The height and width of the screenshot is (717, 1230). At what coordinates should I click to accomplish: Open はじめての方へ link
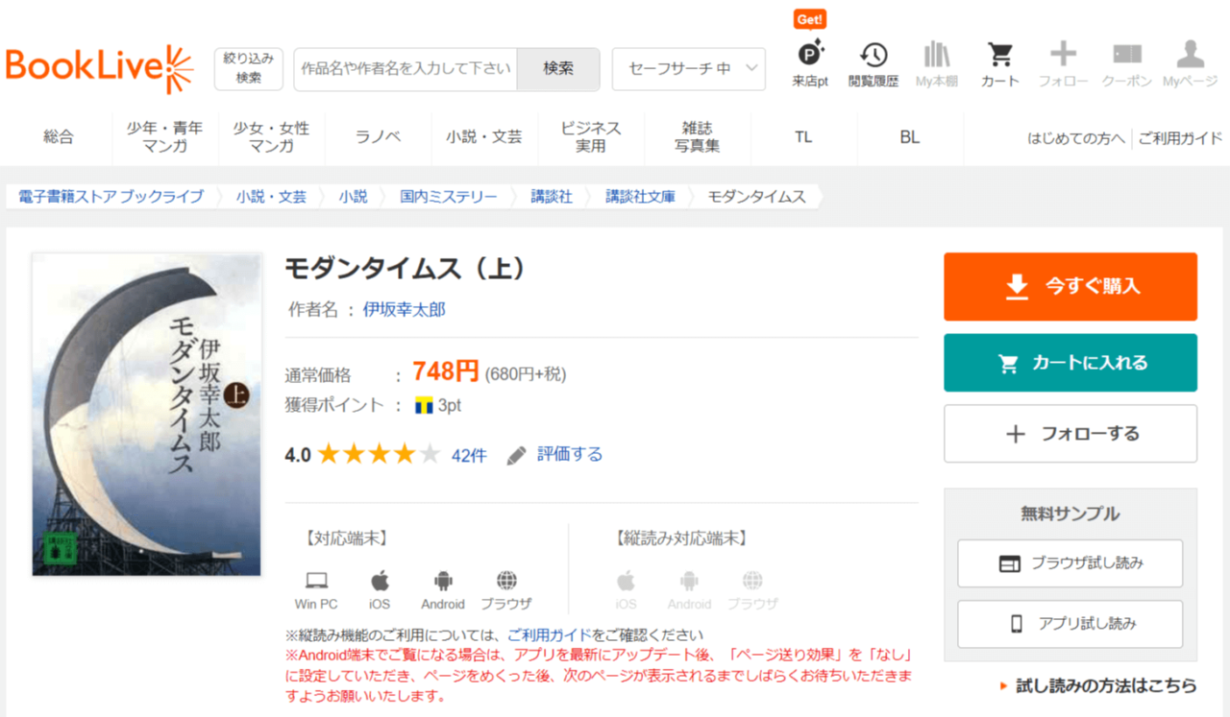pyautogui.click(x=1076, y=138)
